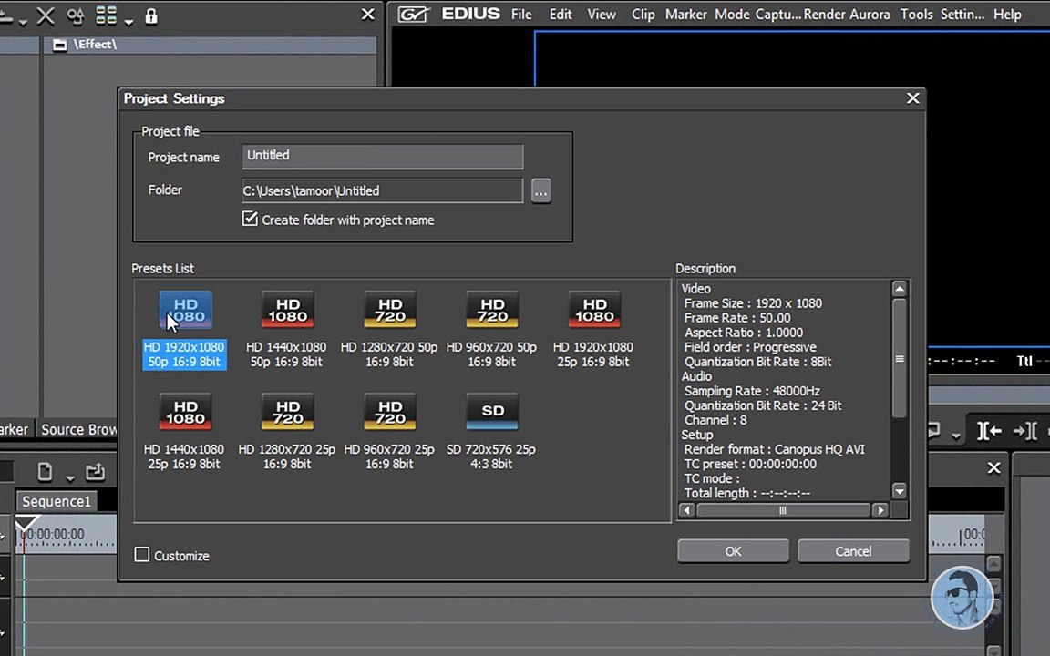Click the lock icon in Effect panel toolbar
This screenshot has height=656, width=1050.
point(151,15)
